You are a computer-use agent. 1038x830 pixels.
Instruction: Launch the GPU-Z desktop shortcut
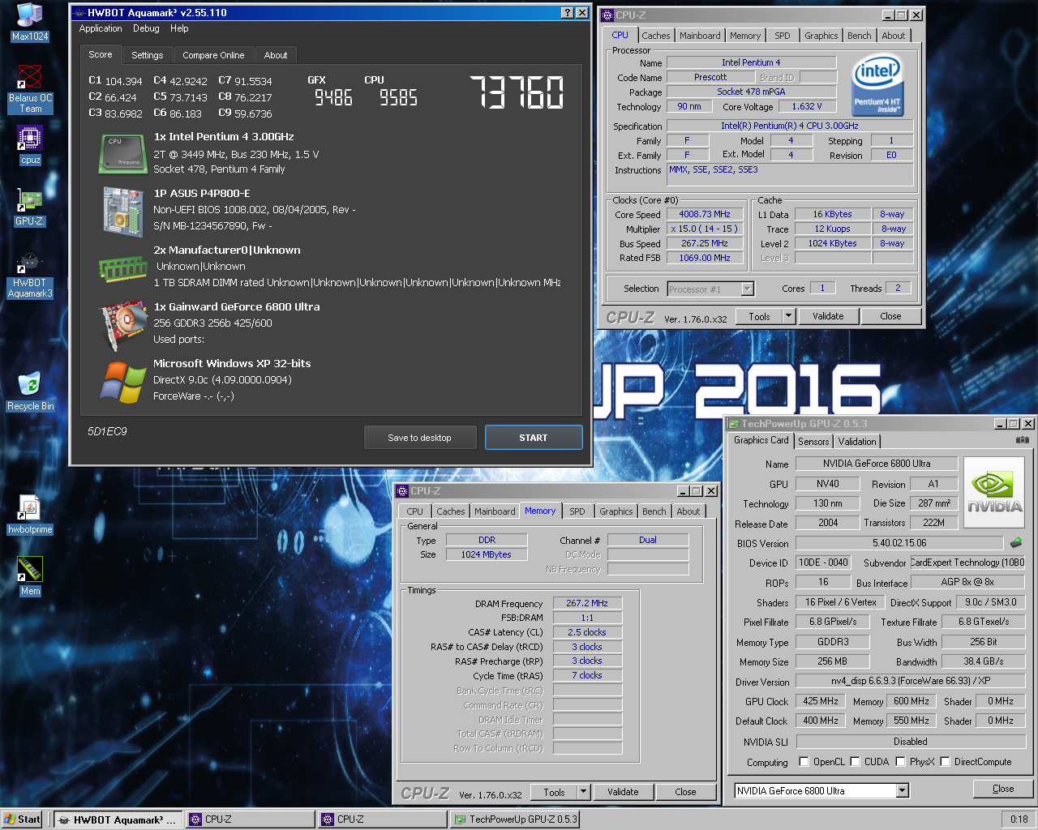click(x=30, y=207)
